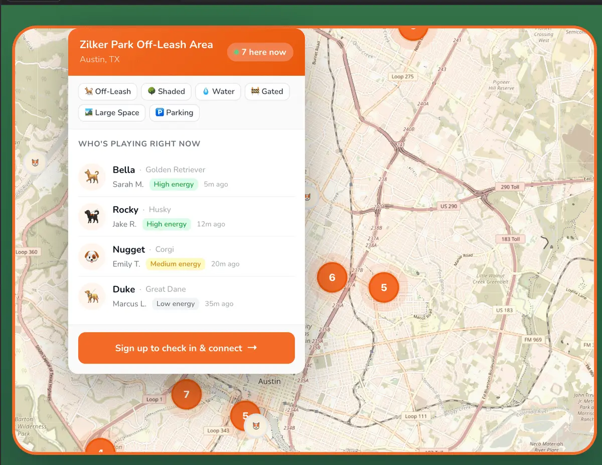Click the Zilker Park Off-Leash Area title
602x465 pixels.
pyautogui.click(x=146, y=44)
